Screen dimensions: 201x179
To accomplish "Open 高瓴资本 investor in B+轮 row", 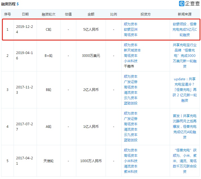I will pos(131,56).
